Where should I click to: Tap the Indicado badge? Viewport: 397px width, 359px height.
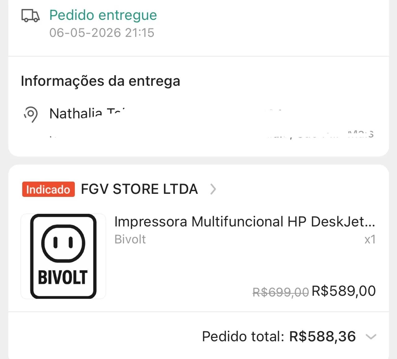48,189
